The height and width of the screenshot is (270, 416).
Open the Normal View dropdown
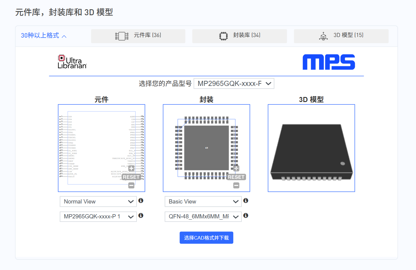point(98,202)
